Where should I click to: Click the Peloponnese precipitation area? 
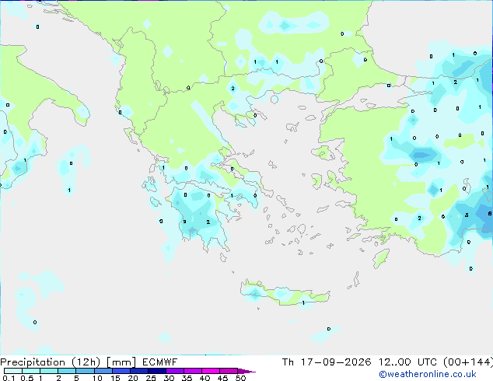[x=198, y=217]
